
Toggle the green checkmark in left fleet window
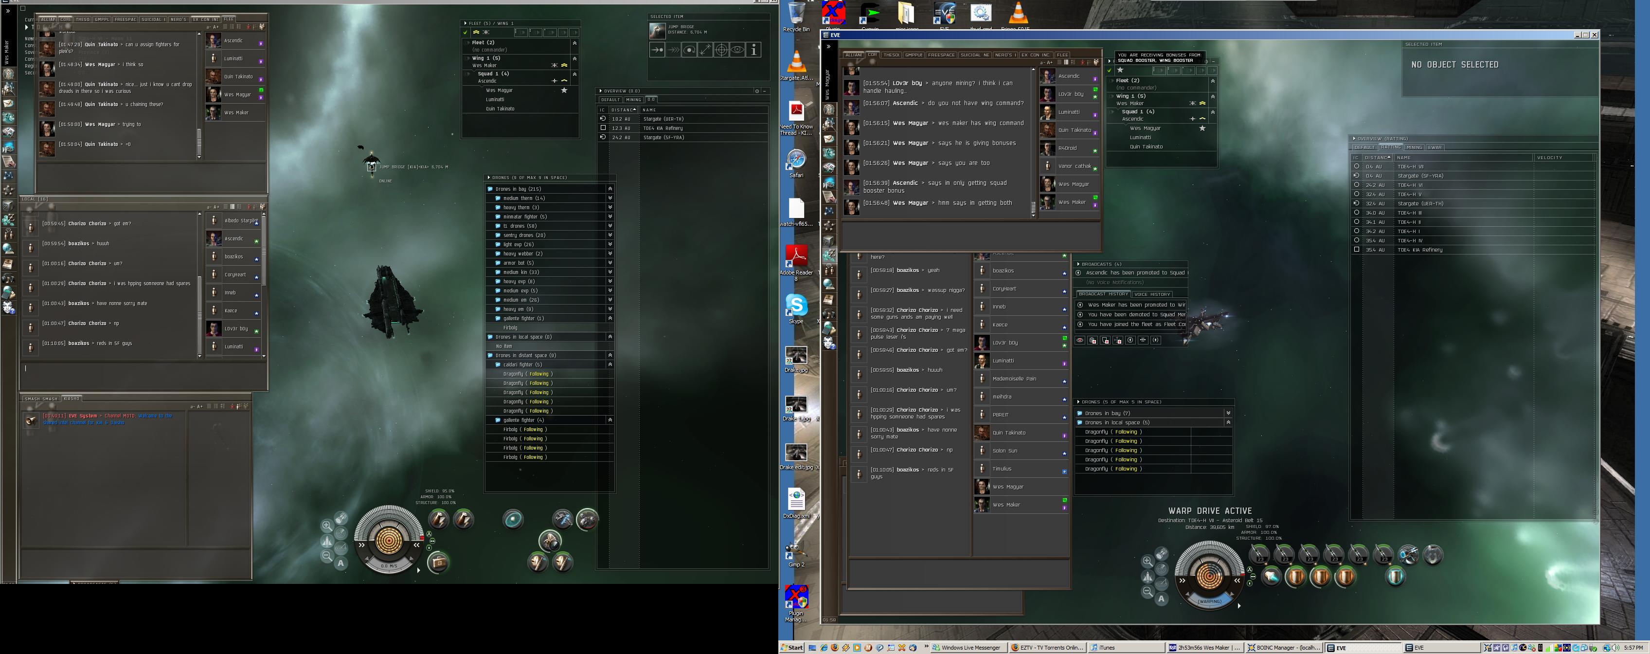click(x=466, y=32)
